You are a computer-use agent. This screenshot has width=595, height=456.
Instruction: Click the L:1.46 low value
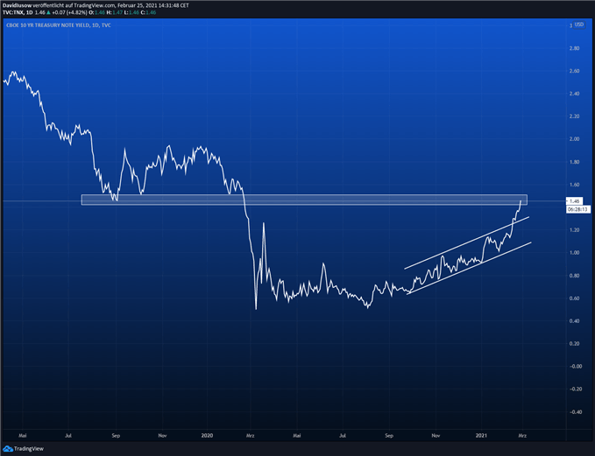click(x=131, y=12)
